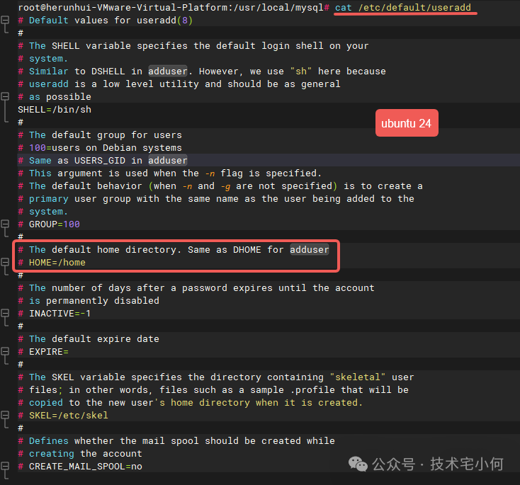Click the line 'The default home directory. Same as DHOME'

(174, 250)
